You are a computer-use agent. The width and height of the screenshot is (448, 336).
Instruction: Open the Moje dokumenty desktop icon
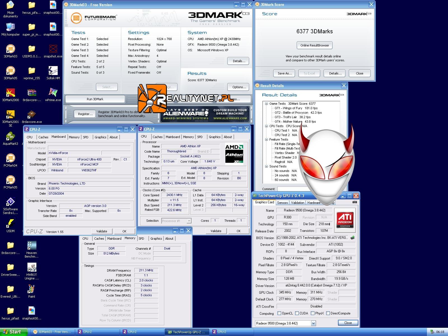coord(10,9)
